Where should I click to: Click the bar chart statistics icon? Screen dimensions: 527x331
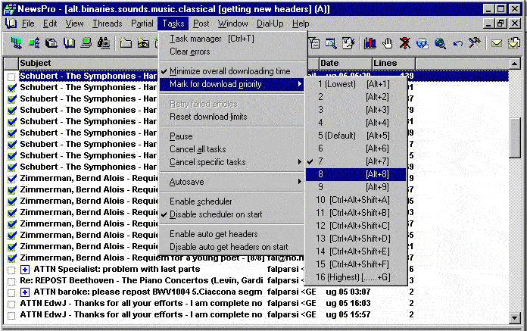[370, 43]
